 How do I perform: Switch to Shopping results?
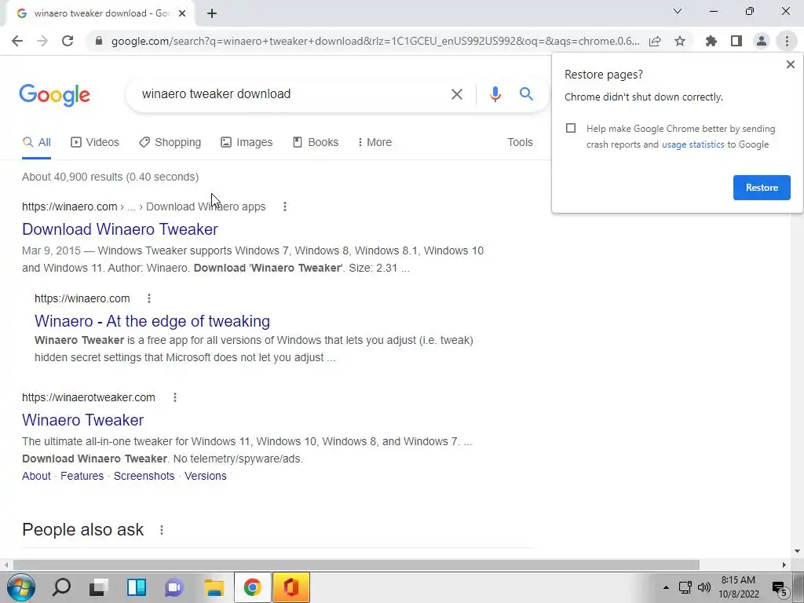point(170,143)
